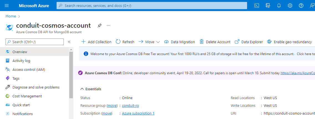Open the notifications bell

click(x=279, y=6)
